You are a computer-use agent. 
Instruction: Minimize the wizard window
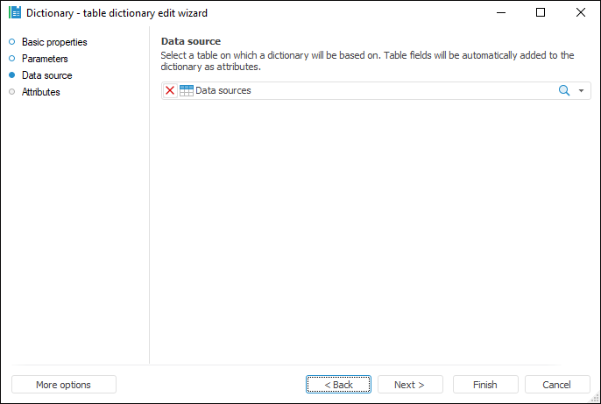pyautogui.click(x=500, y=13)
